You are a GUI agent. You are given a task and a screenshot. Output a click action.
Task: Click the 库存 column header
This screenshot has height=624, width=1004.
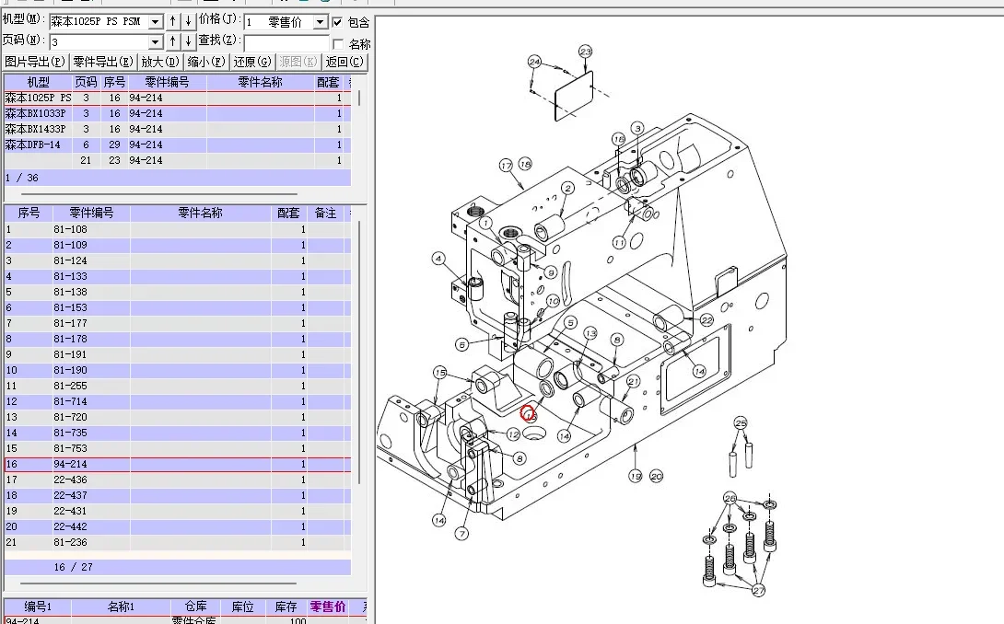tap(286, 607)
